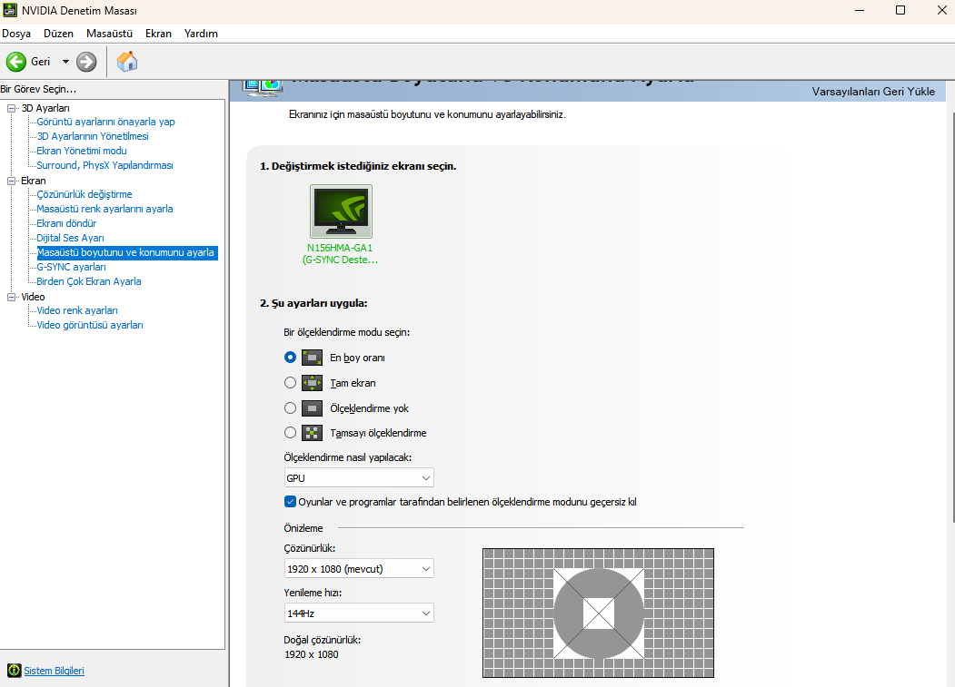This screenshot has height=687, width=955.
Task: Select the N156HMA-GA1 display thumbnail
Action: [x=341, y=211]
